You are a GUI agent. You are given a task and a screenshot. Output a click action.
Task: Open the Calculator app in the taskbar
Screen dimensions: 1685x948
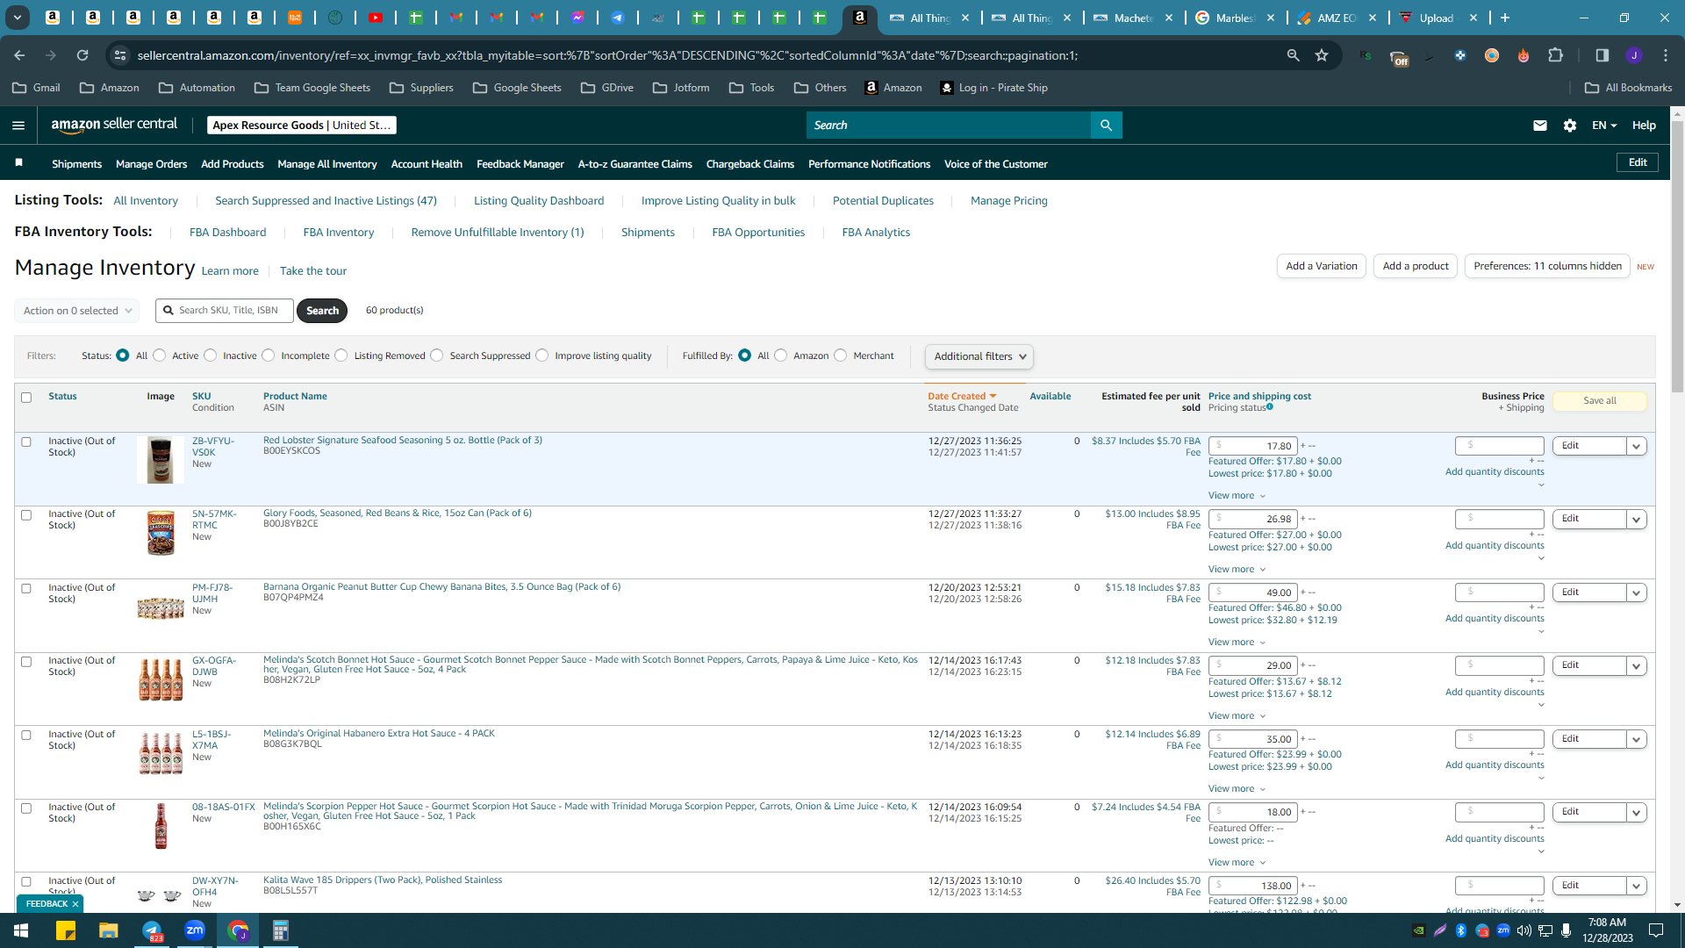[x=280, y=930]
